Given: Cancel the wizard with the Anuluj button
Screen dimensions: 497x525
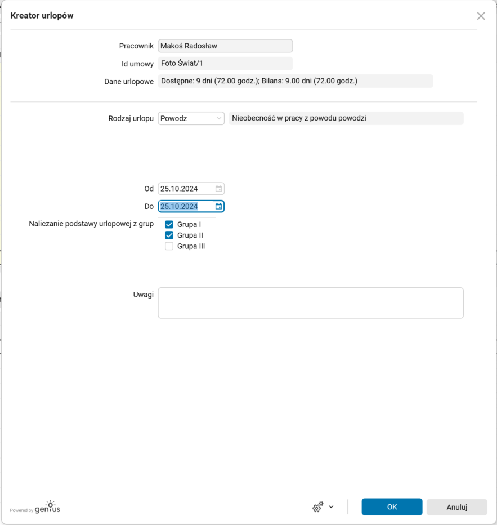Looking at the screenshot, I should [x=456, y=506].
